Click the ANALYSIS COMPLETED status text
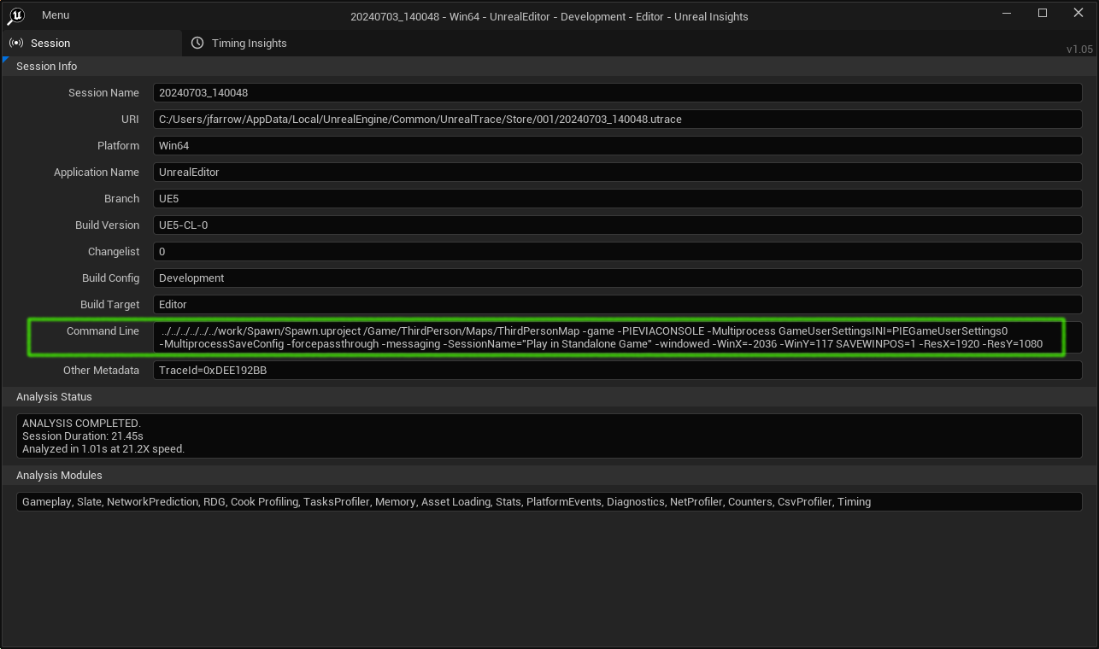1099x649 pixels. tap(81, 424)
